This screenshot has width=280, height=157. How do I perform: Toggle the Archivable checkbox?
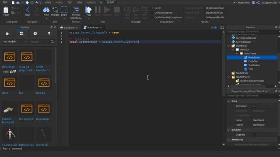254,106
